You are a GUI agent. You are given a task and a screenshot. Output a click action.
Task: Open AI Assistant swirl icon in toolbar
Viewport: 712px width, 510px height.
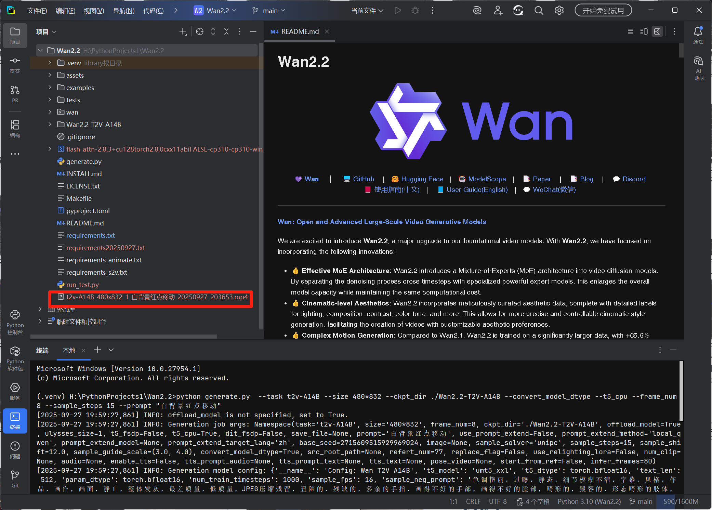tap(477, 11)
